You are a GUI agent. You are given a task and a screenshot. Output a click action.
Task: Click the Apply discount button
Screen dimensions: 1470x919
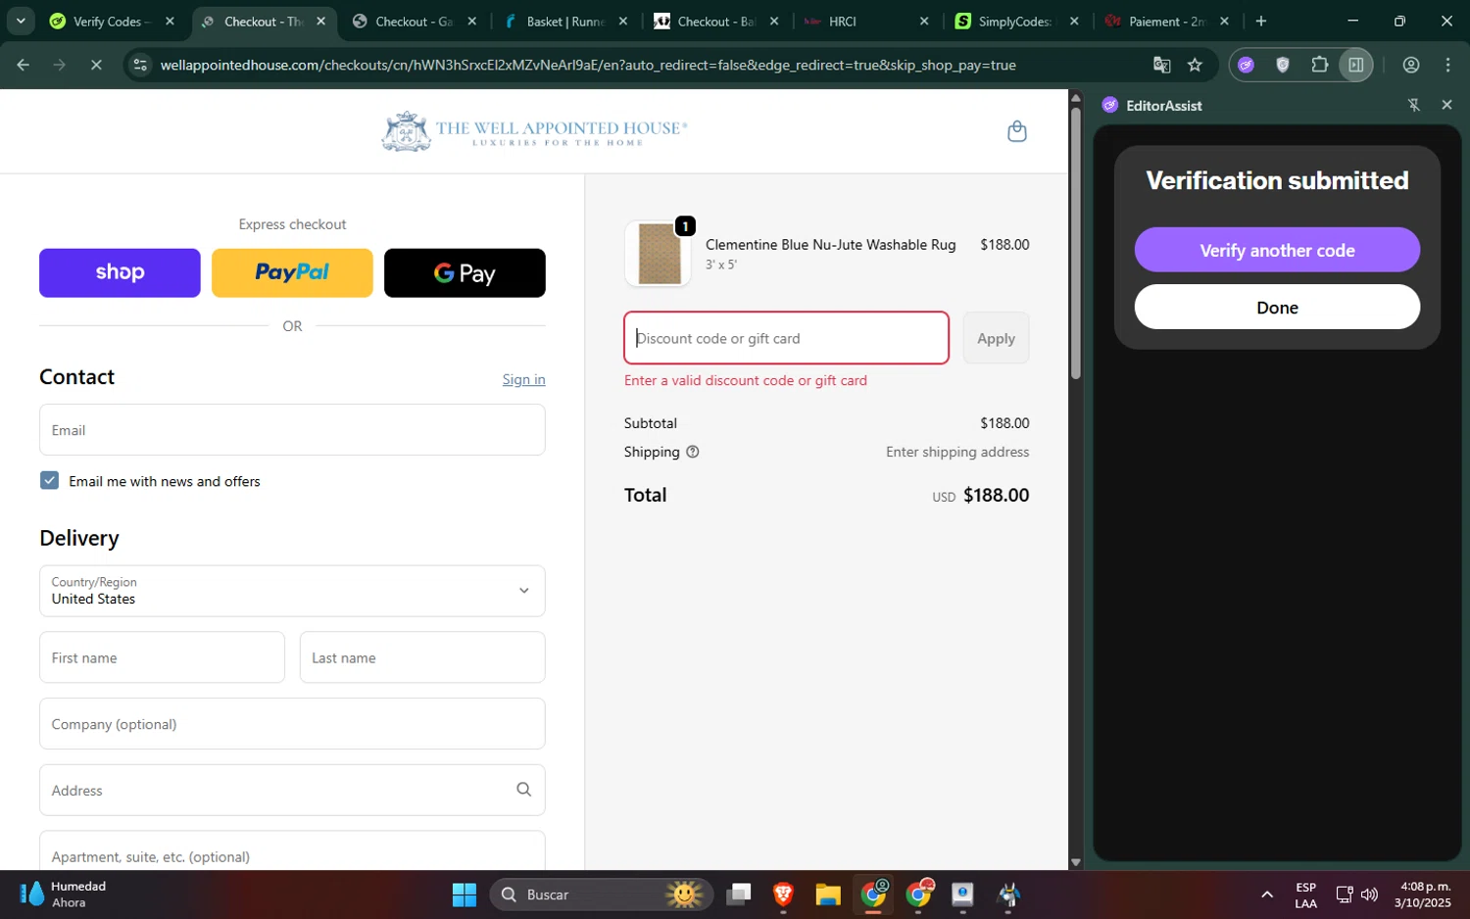tap(996, 338)
